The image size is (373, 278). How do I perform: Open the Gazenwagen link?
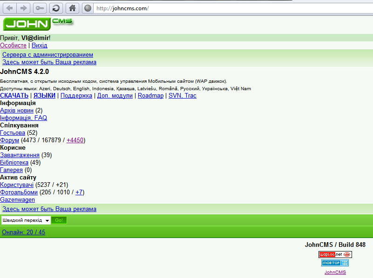[x=17, y=199]
